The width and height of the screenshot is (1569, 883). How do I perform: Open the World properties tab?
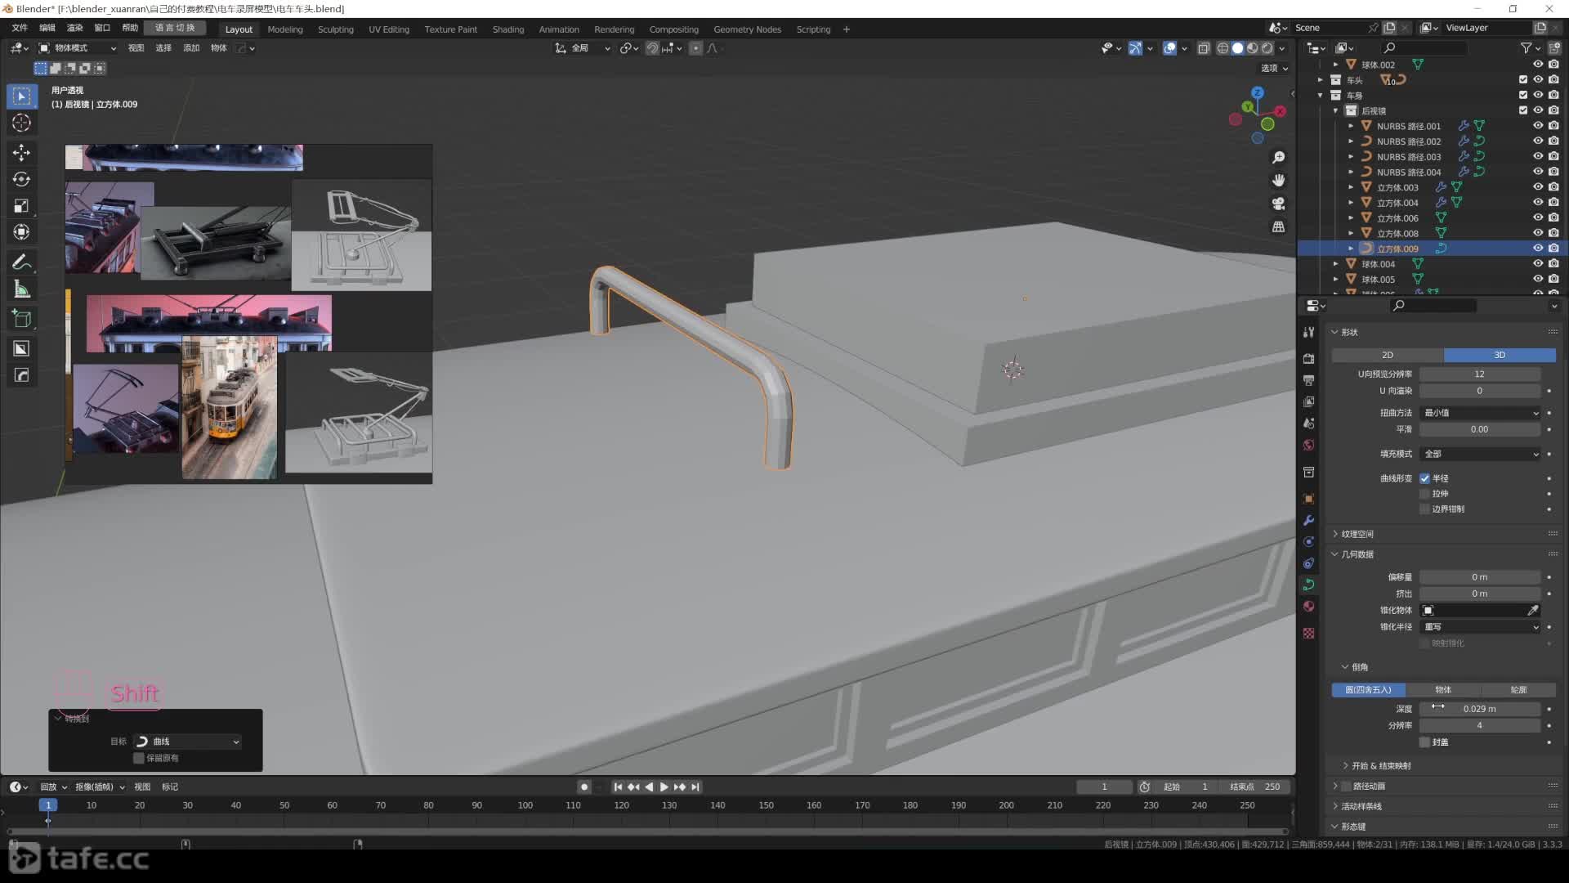point(1309,445)
